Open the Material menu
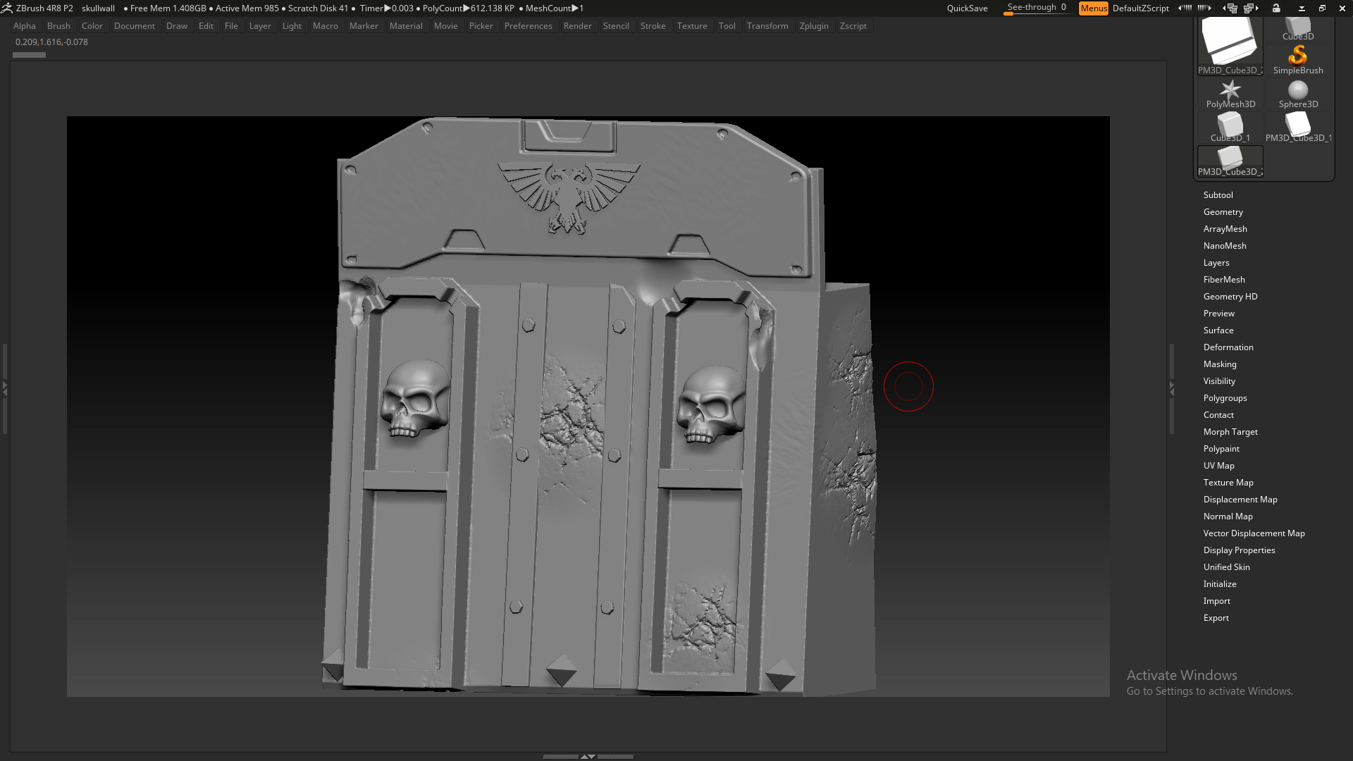Image resolution: width=1353 pixels, height=761 pixels. pos(406,26)
